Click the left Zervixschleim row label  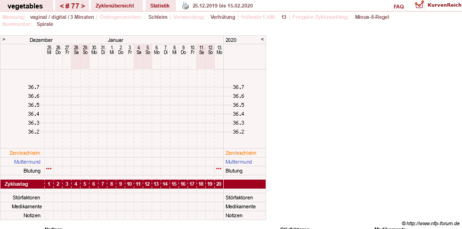[x=25, y=153]
